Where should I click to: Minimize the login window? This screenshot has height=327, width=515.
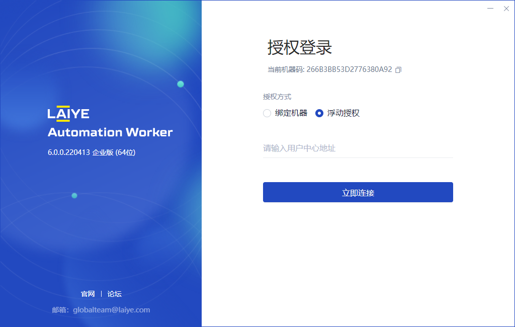[490, 9]
